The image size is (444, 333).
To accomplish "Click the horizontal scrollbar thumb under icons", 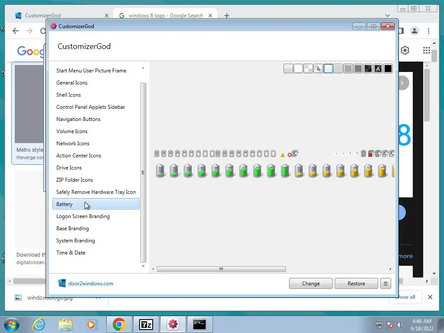I will click(x=221, y=269).
